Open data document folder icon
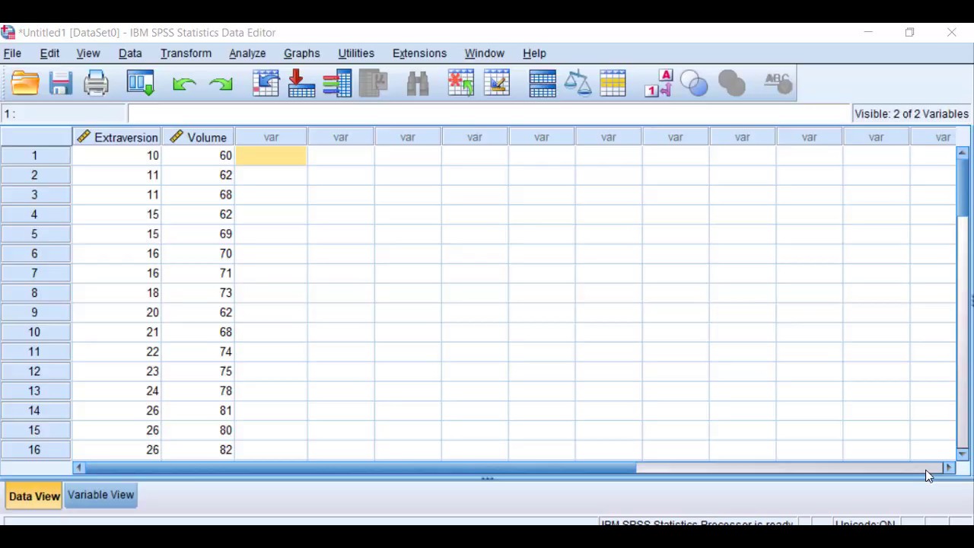Viewport: 974px width, 548px height. 25,83
